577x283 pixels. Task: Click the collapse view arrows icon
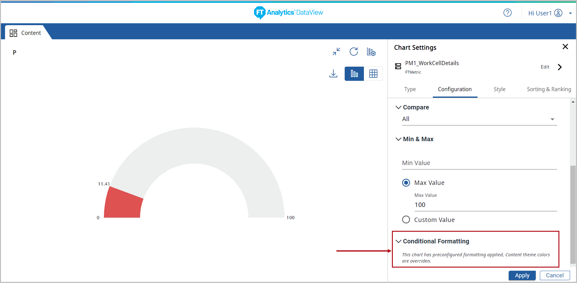click(336, 52)
